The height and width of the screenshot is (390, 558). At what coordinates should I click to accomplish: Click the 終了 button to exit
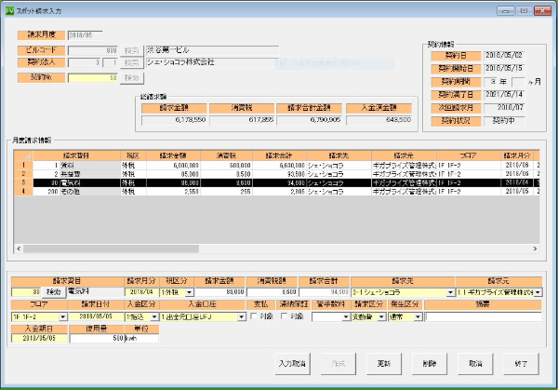click(x=521, y=364)
